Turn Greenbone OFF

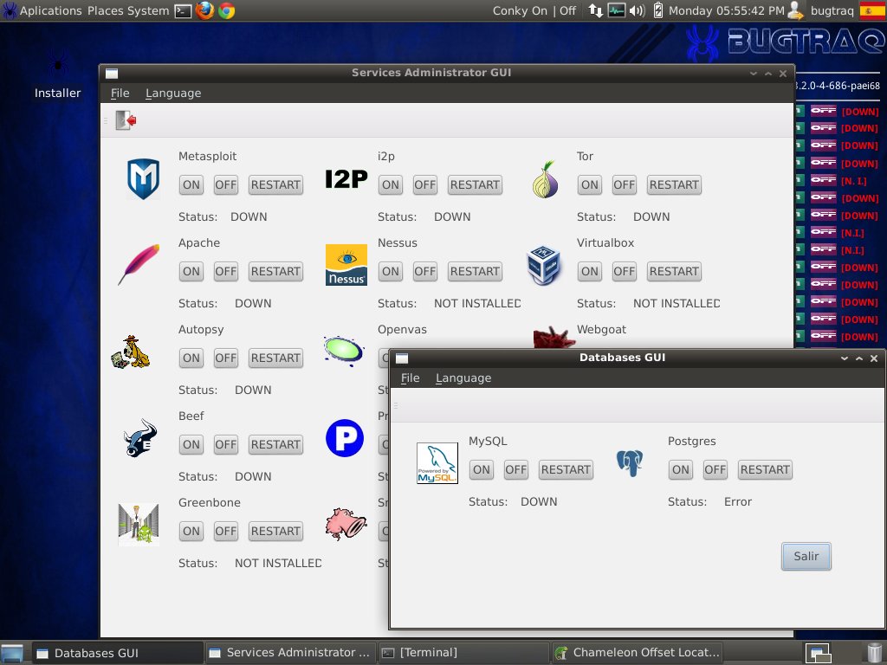[x=226, y=531]
